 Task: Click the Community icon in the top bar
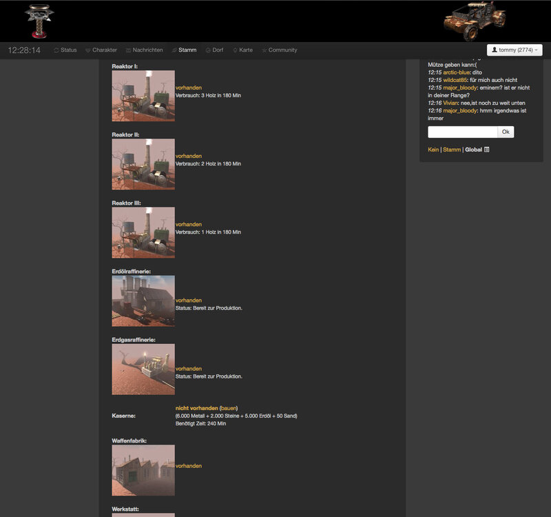pyautogui.click(x=265, y=50)
